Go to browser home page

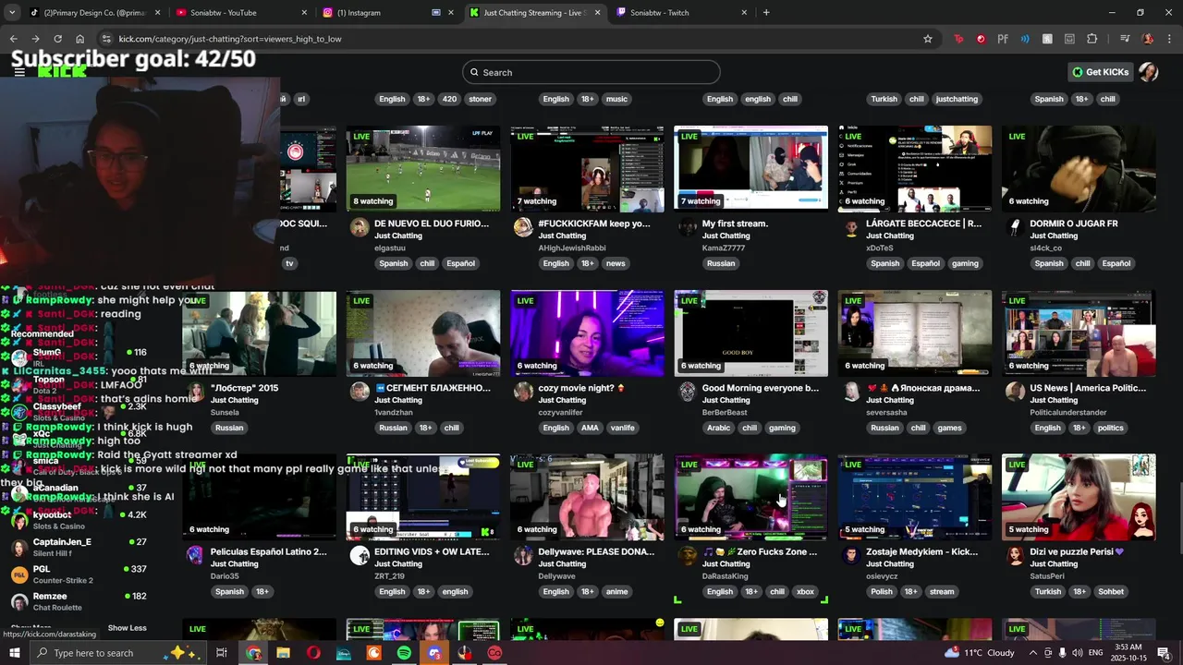pyautogui.click(x=79, y=39)
